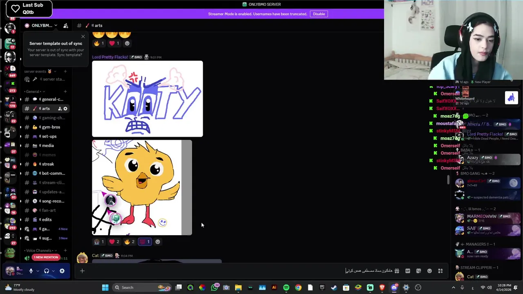Open WhatsApp from the taskbar
This screenshot has height=294, width=523.
coord(215,287)
